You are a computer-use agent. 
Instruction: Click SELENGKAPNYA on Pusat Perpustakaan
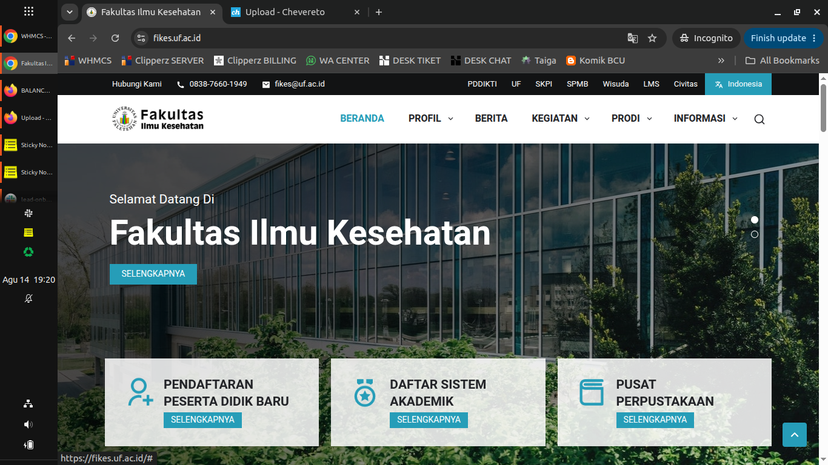click(655, 420)
